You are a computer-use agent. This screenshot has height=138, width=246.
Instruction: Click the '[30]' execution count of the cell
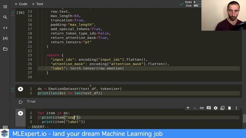pyautogui.click(x=20, y=13)
